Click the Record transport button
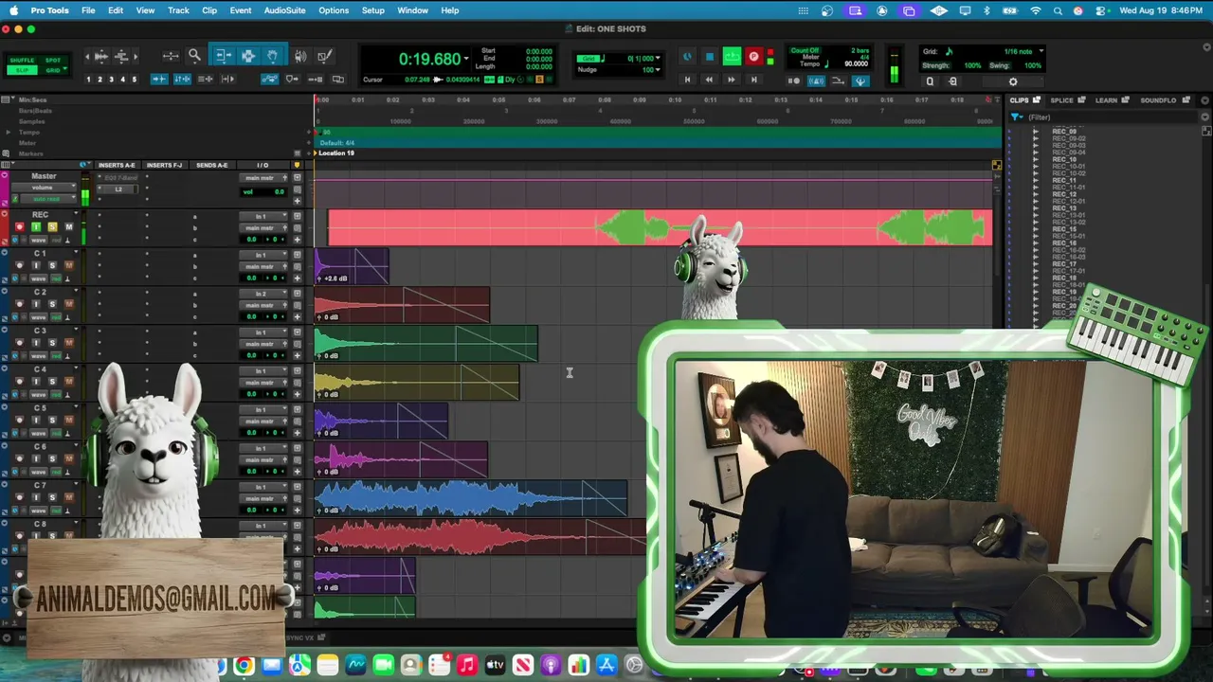The width and height of the screenshot is (1213, 682). [x=753, y=57]
